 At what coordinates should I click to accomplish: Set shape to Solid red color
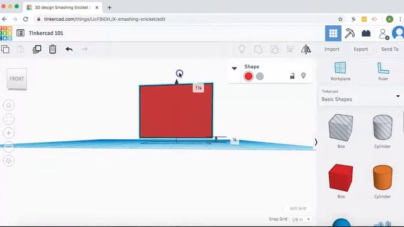[248, 76]
